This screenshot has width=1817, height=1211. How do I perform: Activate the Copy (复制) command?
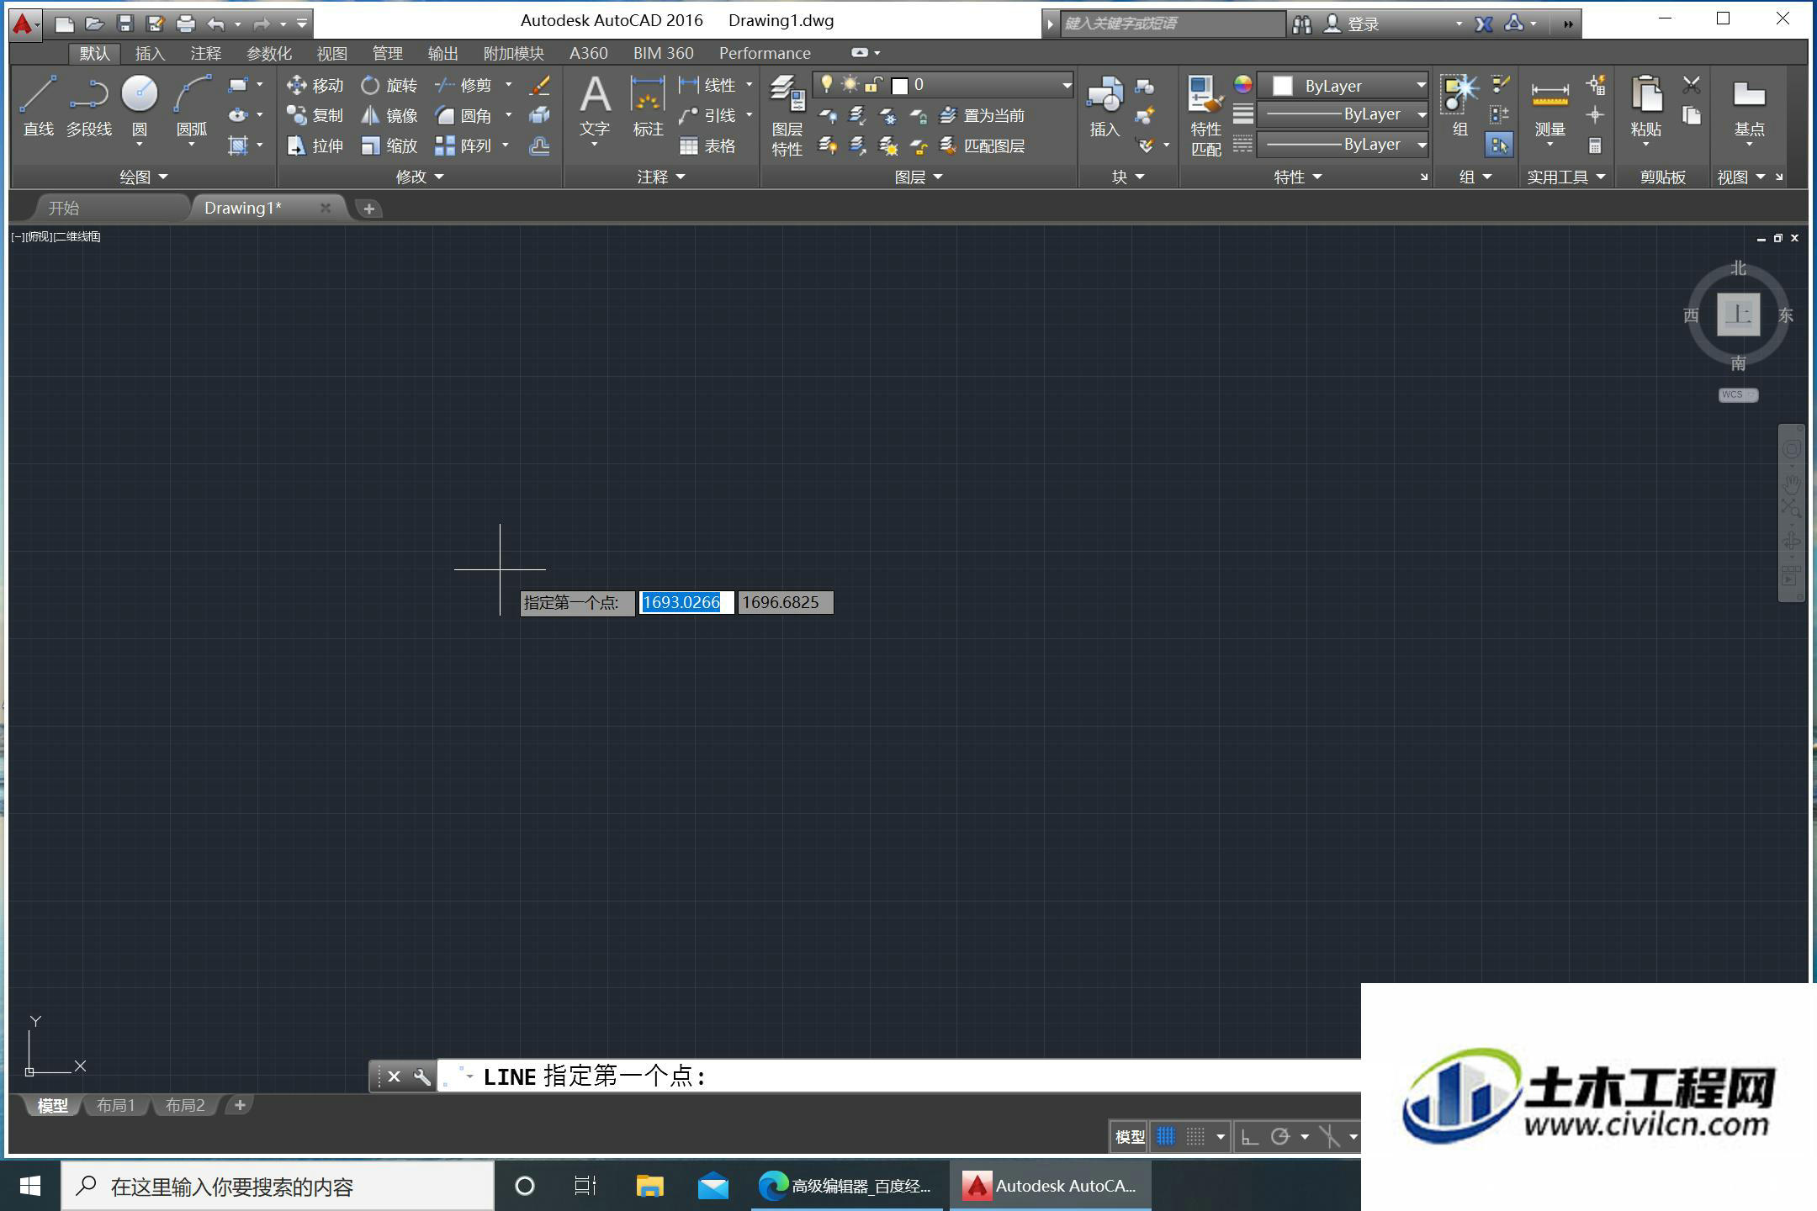point(315,115)
